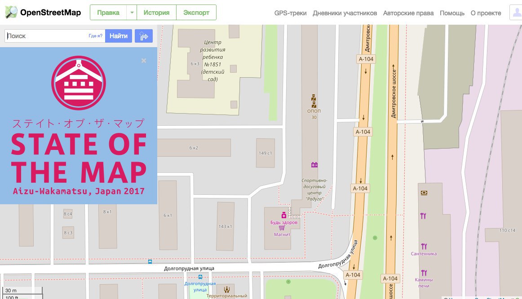Image resolution: width=522 pixels, height=299 pixels.
Task: Select the ОПОП police marker icon
Action: [313, 101]
